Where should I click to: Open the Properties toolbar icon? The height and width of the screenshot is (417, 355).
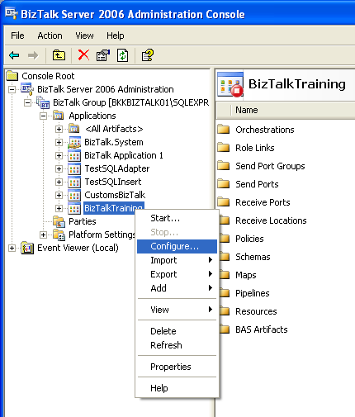[x=103, y=55]
